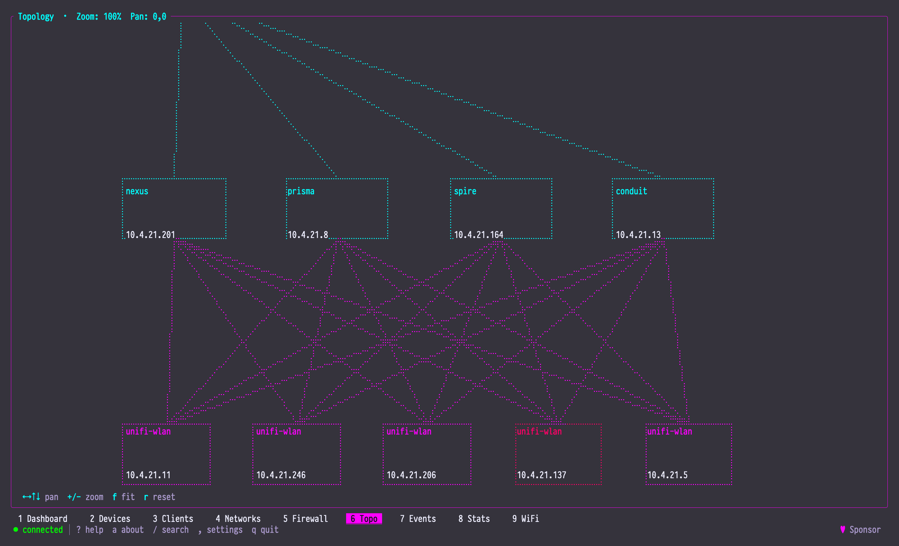This screenshot has width=899, height=546.
Task: Switch to the 7 Events tab
Action: point(418,519)
